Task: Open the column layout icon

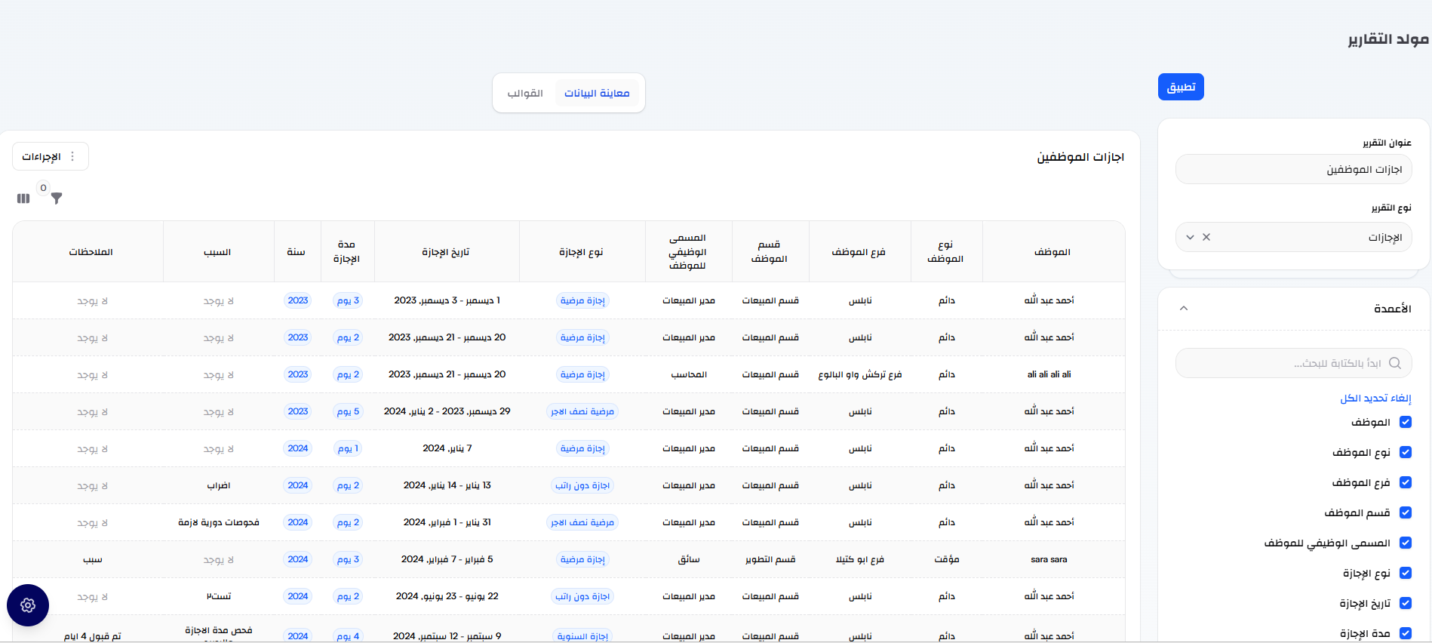Action: coord(23,198)
